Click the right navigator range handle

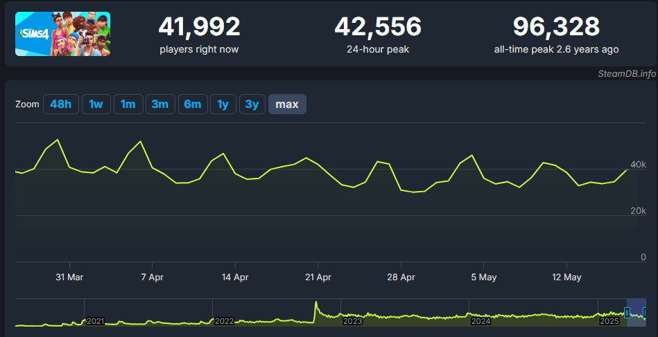click(645, 313)
